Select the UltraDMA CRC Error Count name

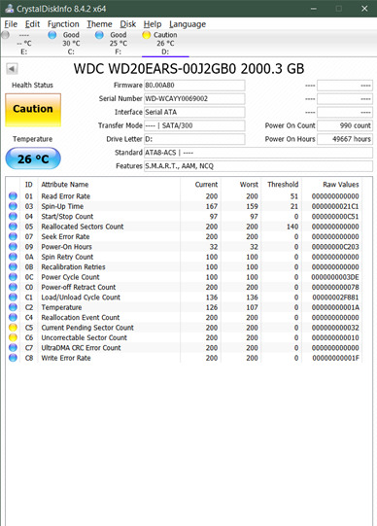click(81, 348)
